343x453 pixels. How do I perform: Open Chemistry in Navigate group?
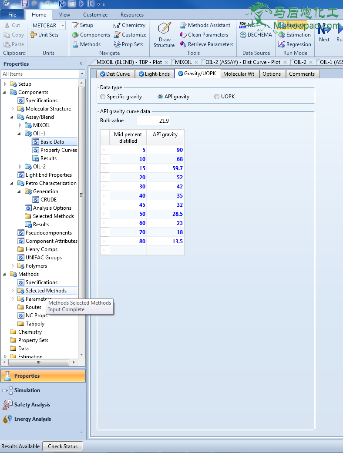[129, 25]
